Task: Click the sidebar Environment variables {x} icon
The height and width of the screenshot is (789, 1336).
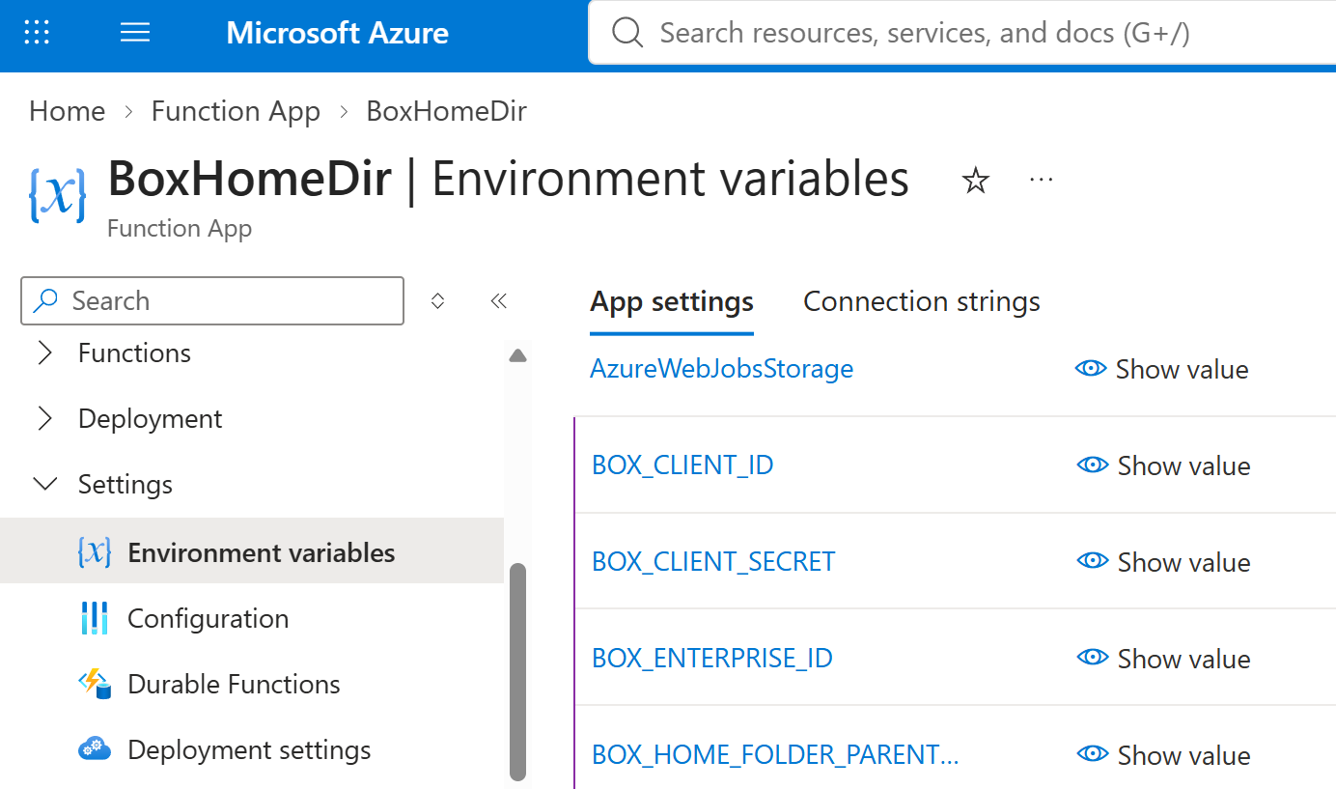Action: pos(95,552)
